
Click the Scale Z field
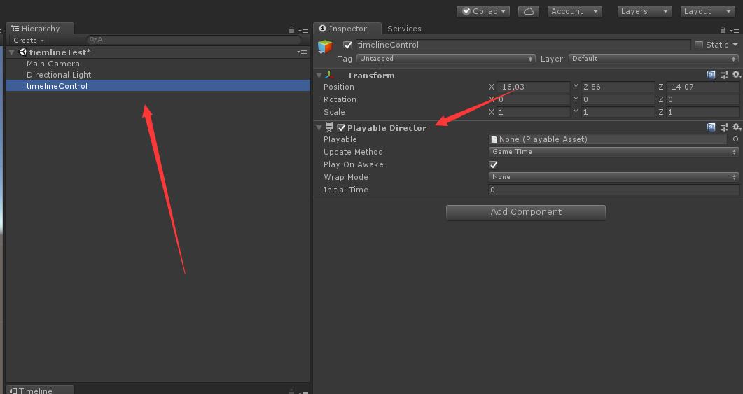click(702, 112)
